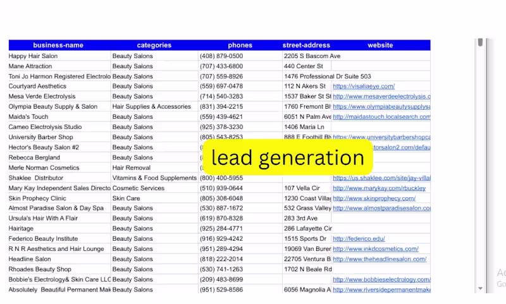Open the mesaverdeelectrolysis website link

[x=381, y=97]
